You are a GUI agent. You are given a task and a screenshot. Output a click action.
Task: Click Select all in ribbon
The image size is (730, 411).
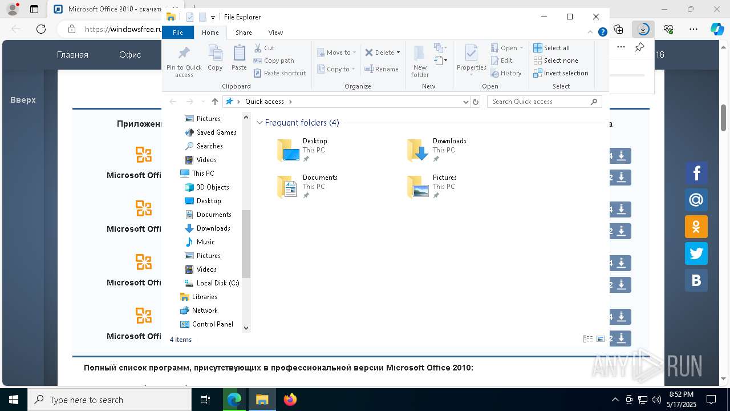tap(551, 48)
